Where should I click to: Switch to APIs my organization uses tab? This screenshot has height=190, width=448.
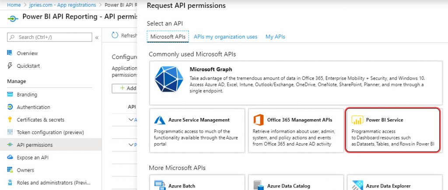click(x=225, y=37)
